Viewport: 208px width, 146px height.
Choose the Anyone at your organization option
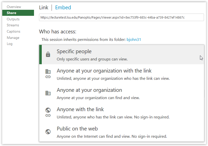tap(121, 93)
